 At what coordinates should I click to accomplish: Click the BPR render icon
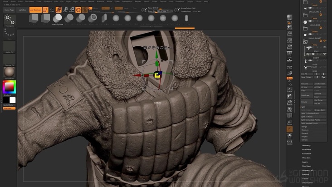(289, 17)
